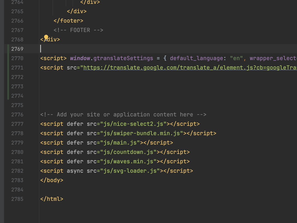The height and width of the screenshot is (223, 297).
Task: Click the closing </footer> tag
Action: [x=68, y=21]
